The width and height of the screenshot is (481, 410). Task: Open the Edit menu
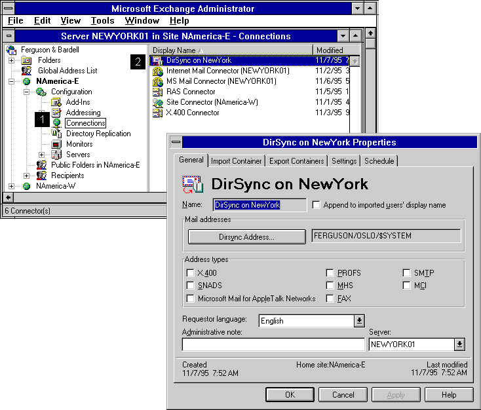coord(42,20)
